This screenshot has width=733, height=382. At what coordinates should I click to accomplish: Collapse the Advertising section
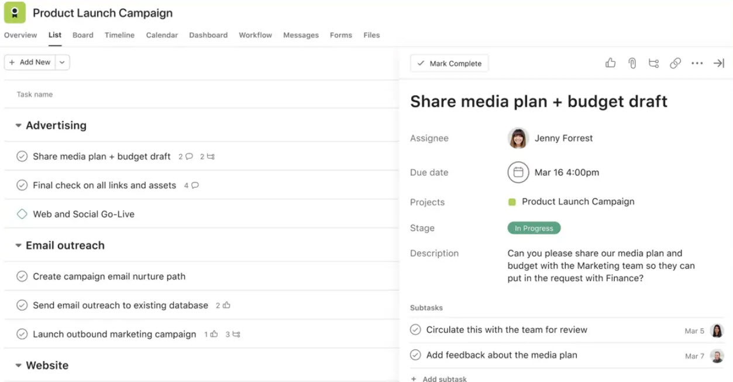18,125
